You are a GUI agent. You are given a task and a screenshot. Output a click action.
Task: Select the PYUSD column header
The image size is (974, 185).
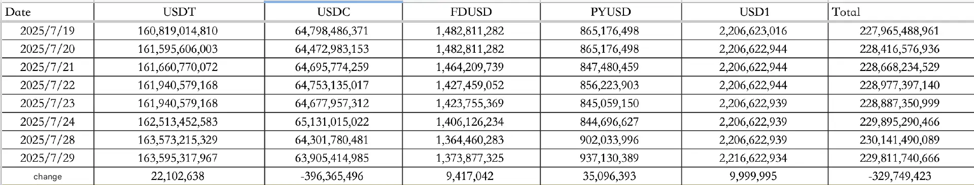click(610, 12)
